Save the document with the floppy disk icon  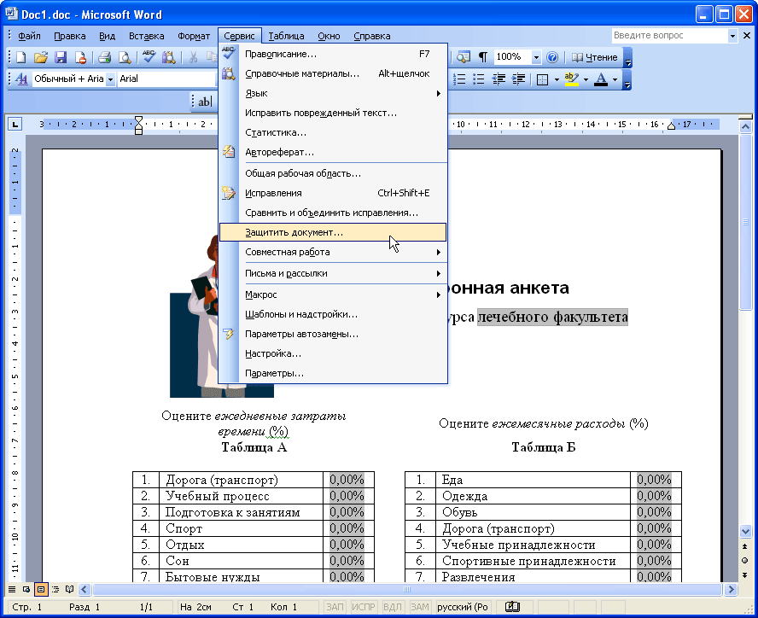point(61,57)
